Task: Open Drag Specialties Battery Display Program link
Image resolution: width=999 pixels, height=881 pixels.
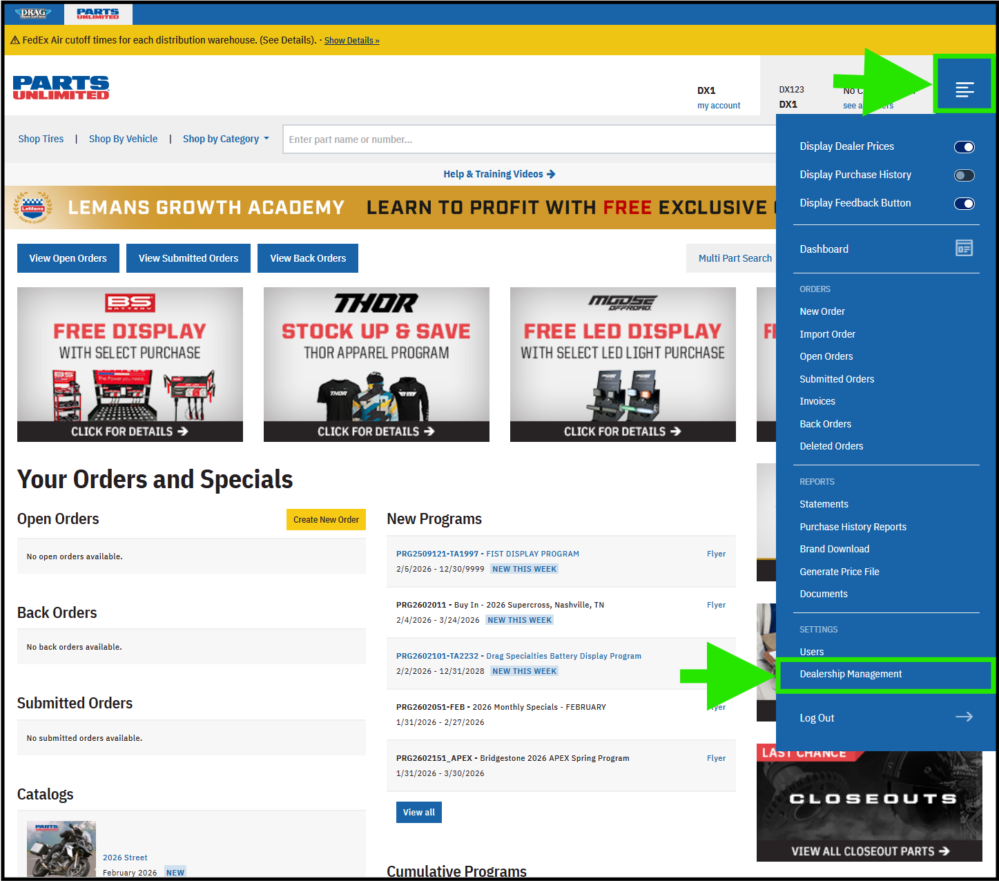Action: tap(518, 656)
